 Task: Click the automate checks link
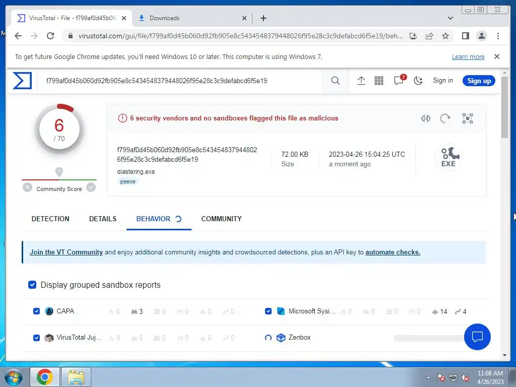(393, 252)
